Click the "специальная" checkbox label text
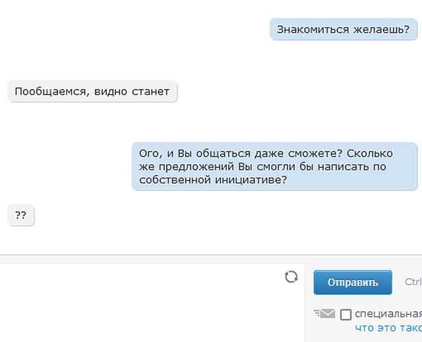Viewport: 422px width, 342px height. [x=388, y=314]
